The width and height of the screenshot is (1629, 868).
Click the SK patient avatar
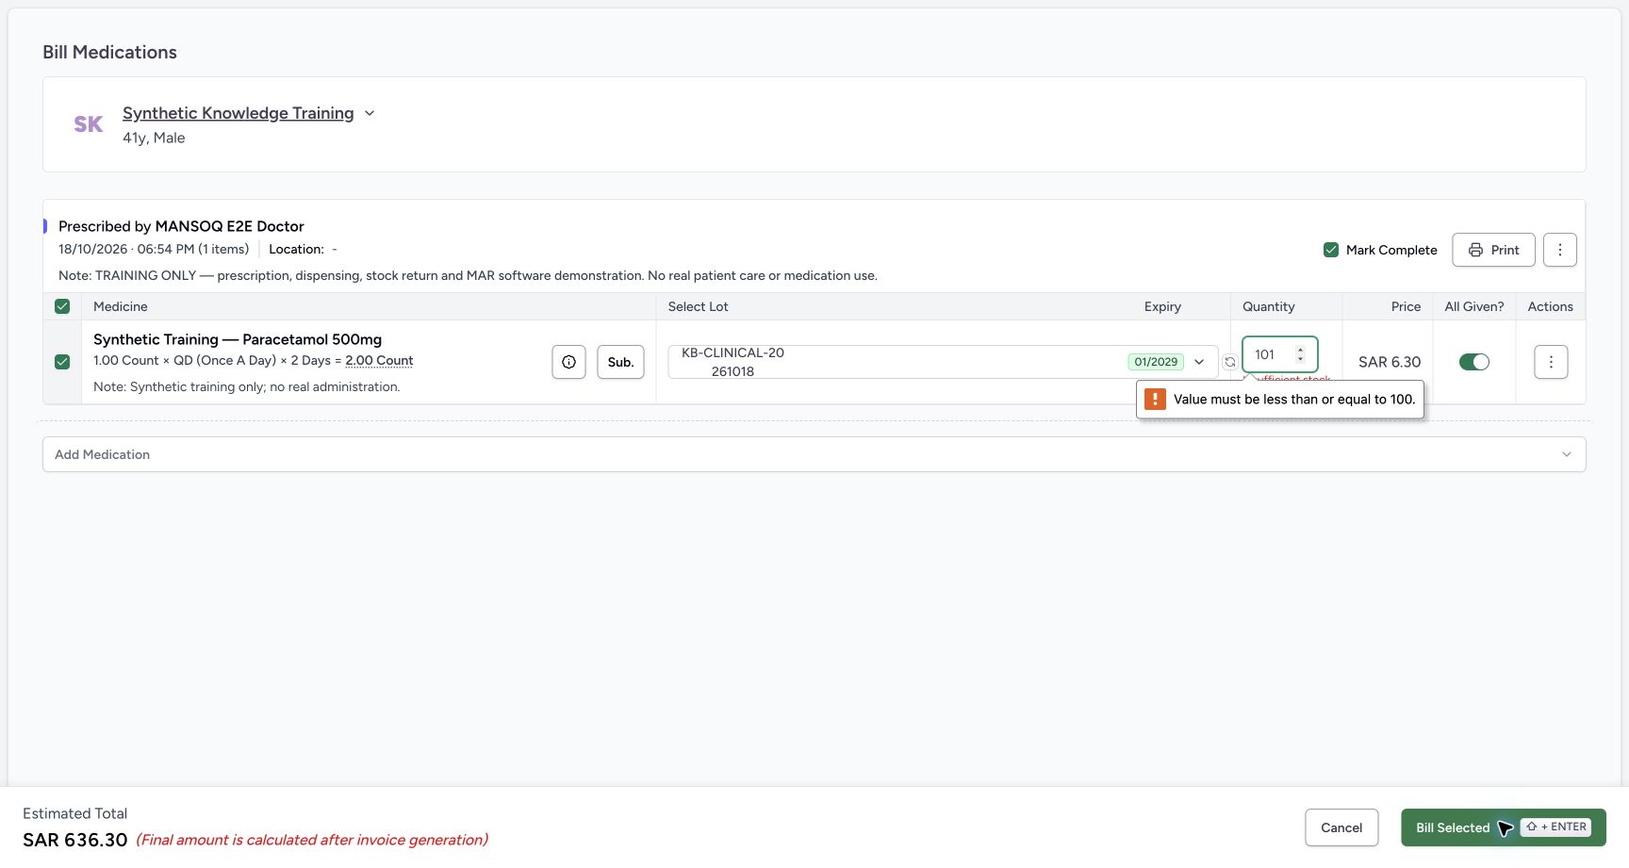(x=89, y=124)
